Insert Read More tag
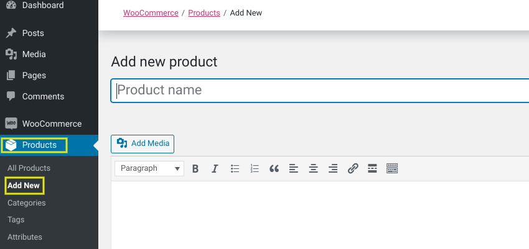 click(372, 168)
